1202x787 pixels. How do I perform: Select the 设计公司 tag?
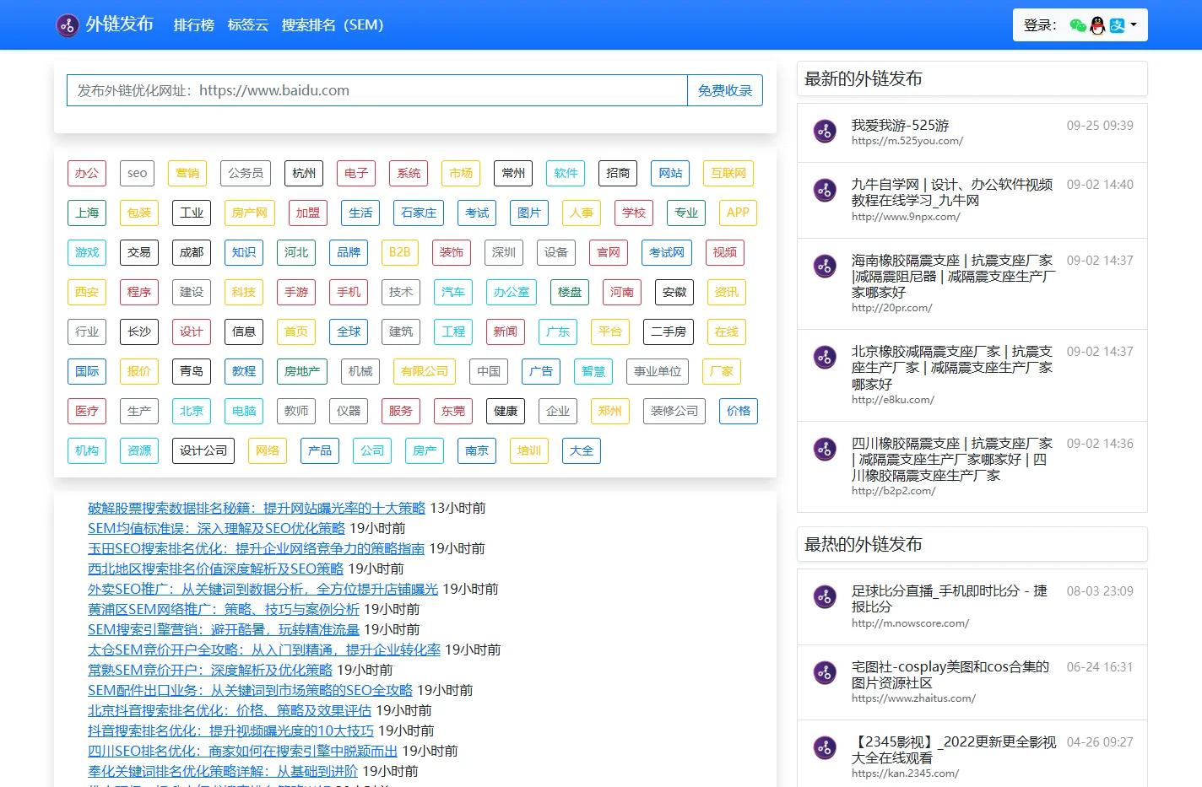click(x=203, y=450)
